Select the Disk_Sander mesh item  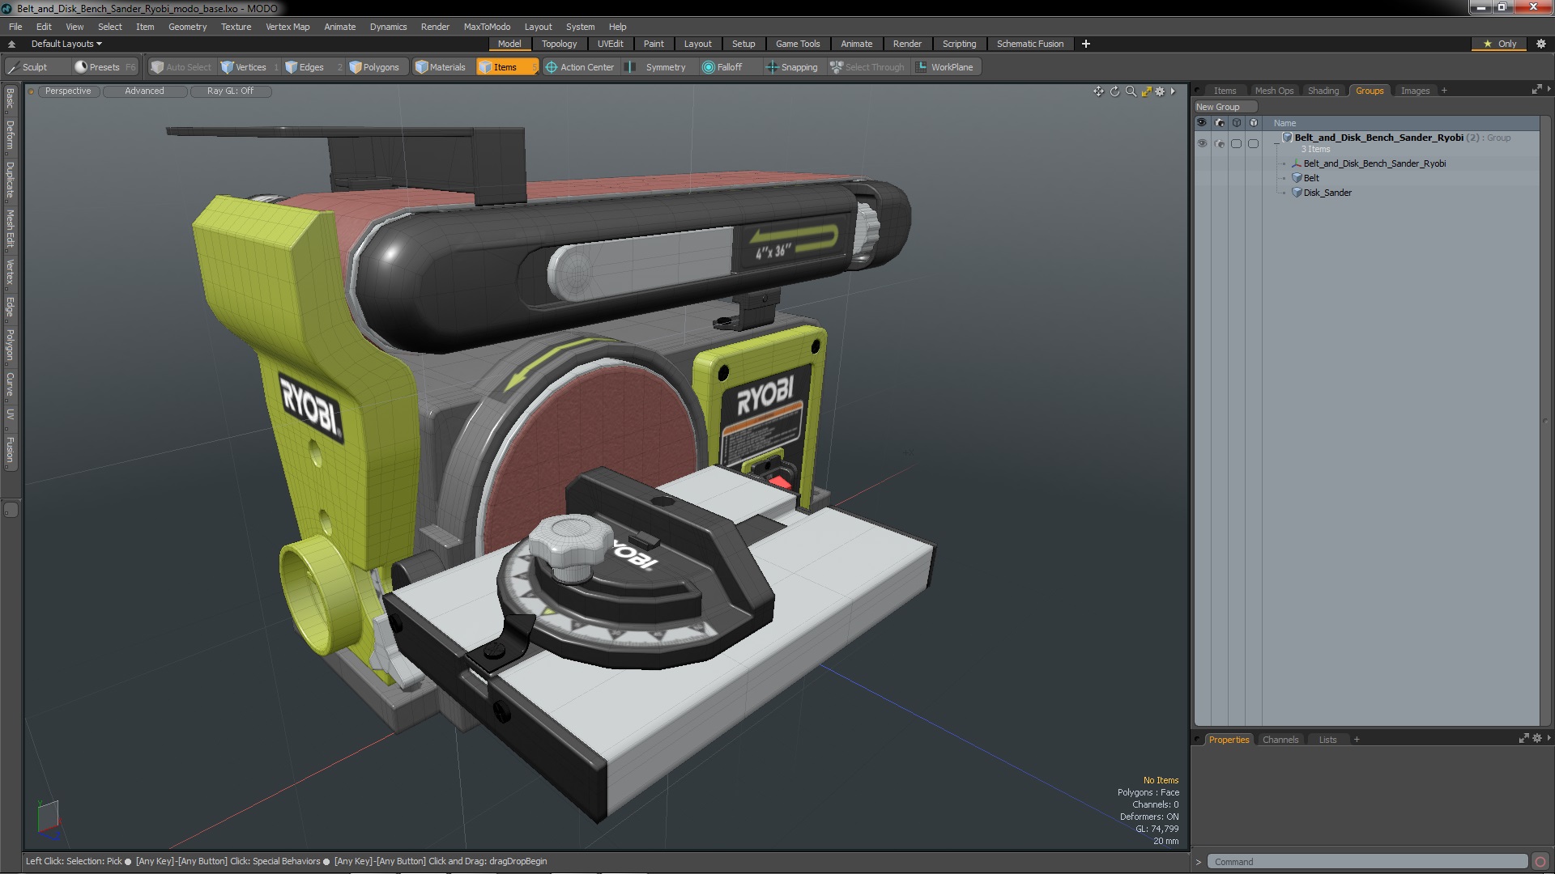1327,193
